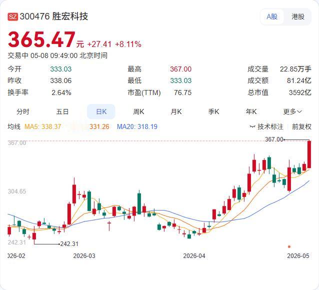This screenshot has width=319, height=290.
Task: Click the +27.41 price change value
Action: 99,44
